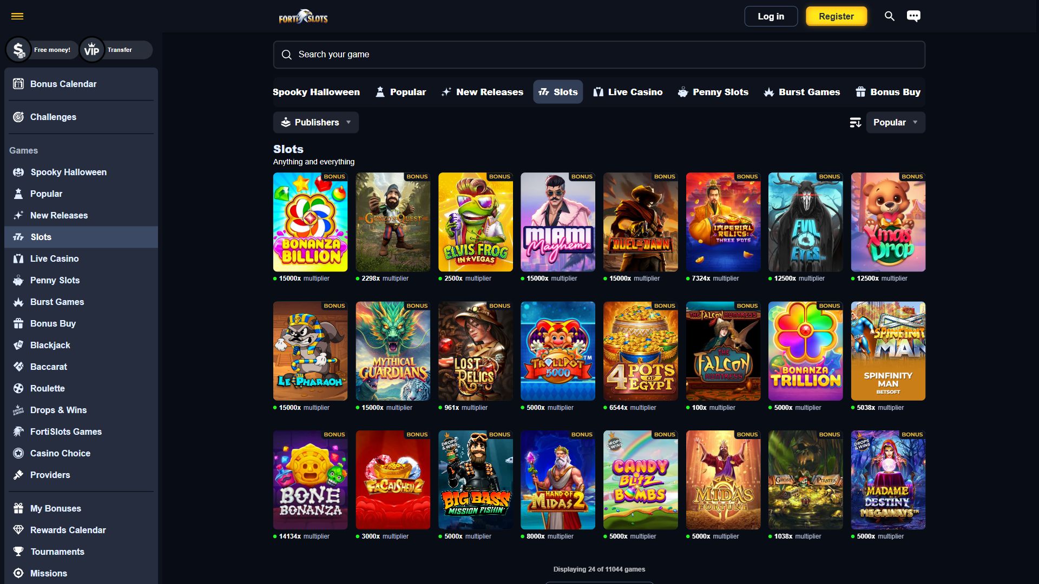The width and height of the screenshot is (1039, 584).
Task: Click the Missions sidebar icon
Action: (18, 573)
